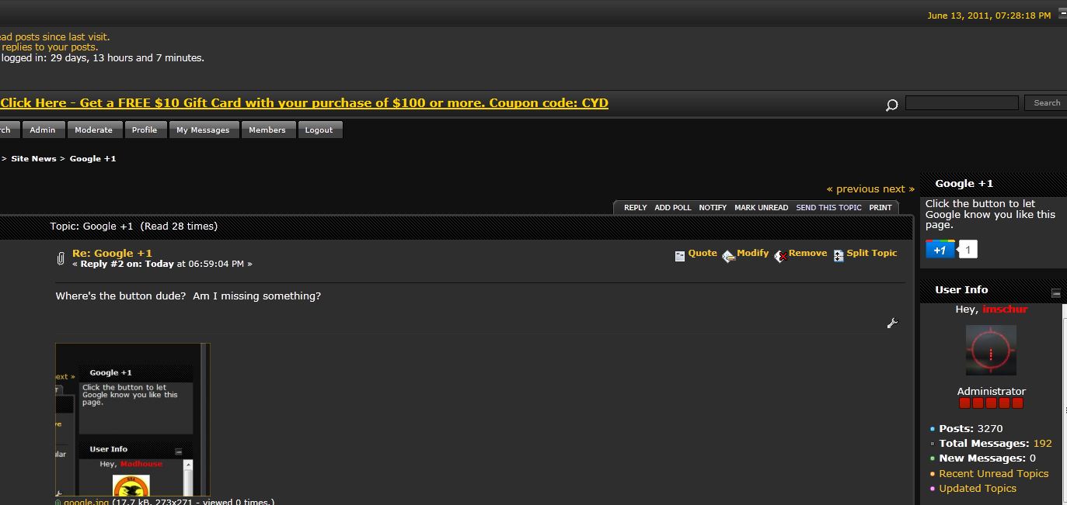1067x505 pixels.
Task: Click the Quote post icon
Action: point(680,256)
